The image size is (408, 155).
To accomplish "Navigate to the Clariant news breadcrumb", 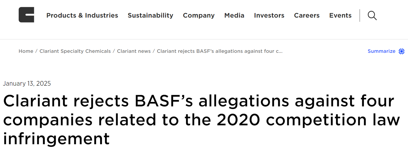I will tap(134, 51).
